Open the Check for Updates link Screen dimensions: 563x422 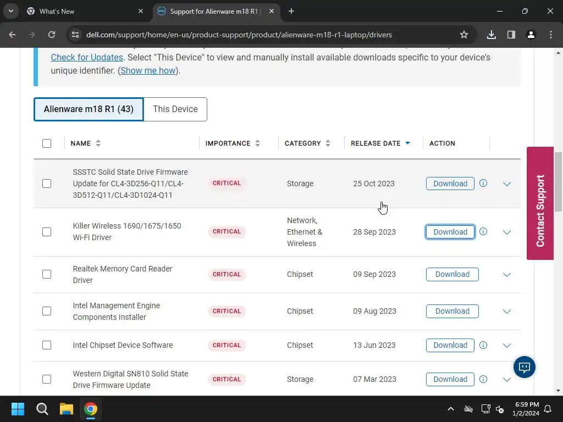87,57
